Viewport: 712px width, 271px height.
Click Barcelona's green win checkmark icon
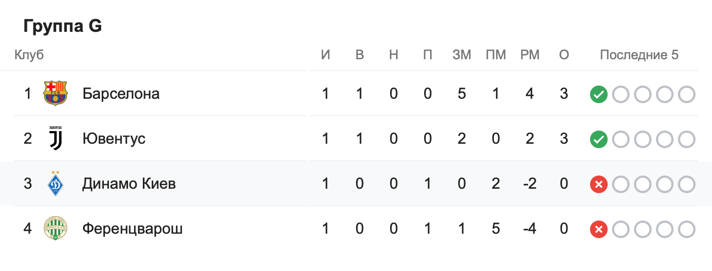coord(599,94)
